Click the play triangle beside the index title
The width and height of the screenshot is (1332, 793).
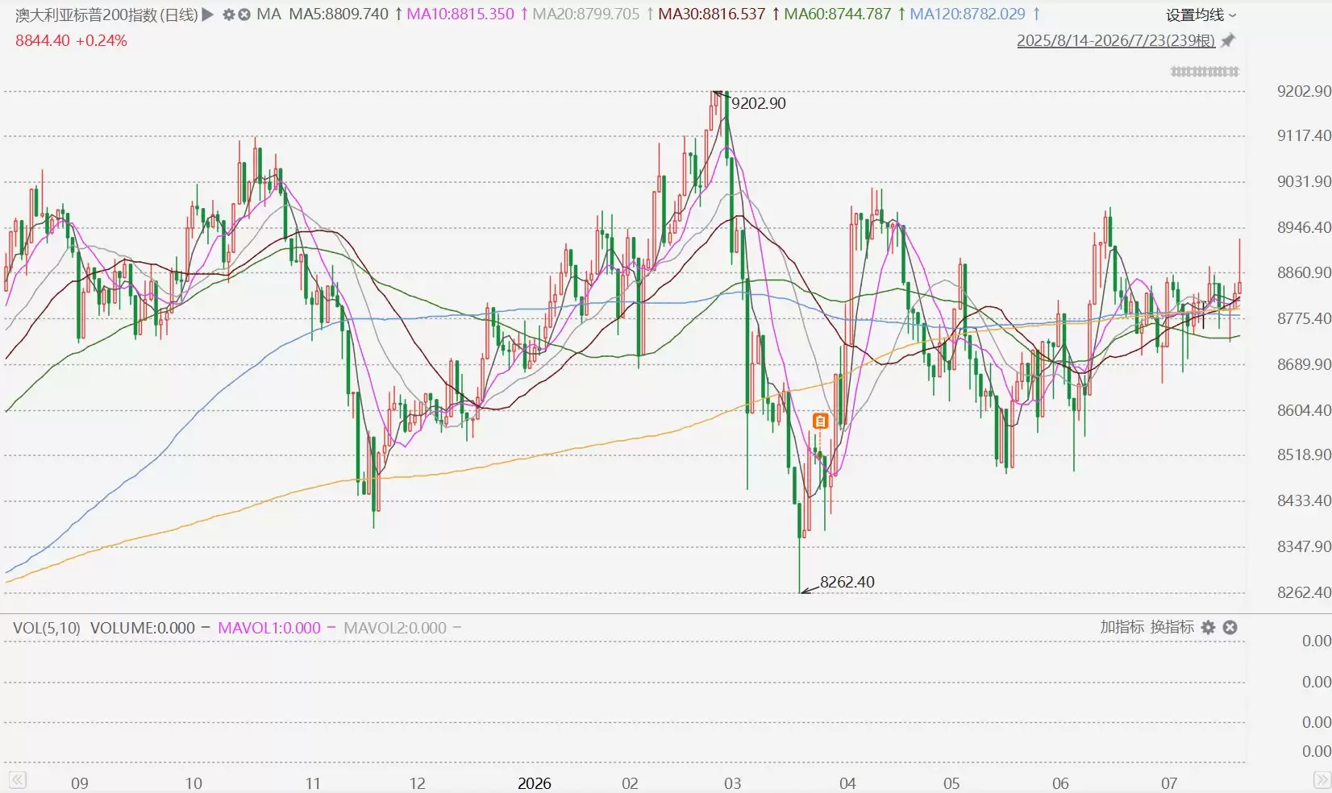pyautogui.click(x=207, y=15)
